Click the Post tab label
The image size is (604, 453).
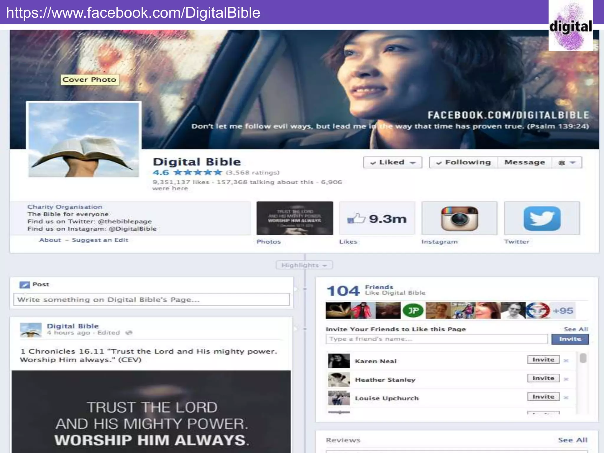[41, 285]
